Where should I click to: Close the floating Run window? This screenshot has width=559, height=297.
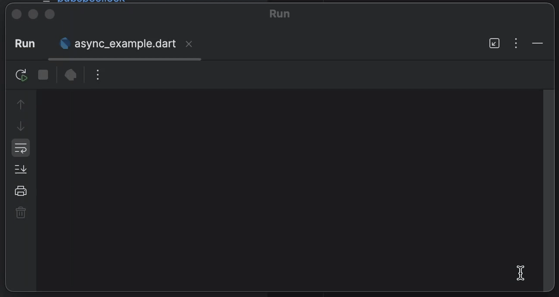17,14
